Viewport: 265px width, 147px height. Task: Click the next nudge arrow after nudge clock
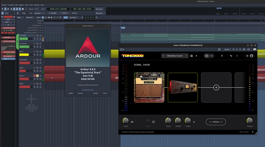(x=96, y=18)
